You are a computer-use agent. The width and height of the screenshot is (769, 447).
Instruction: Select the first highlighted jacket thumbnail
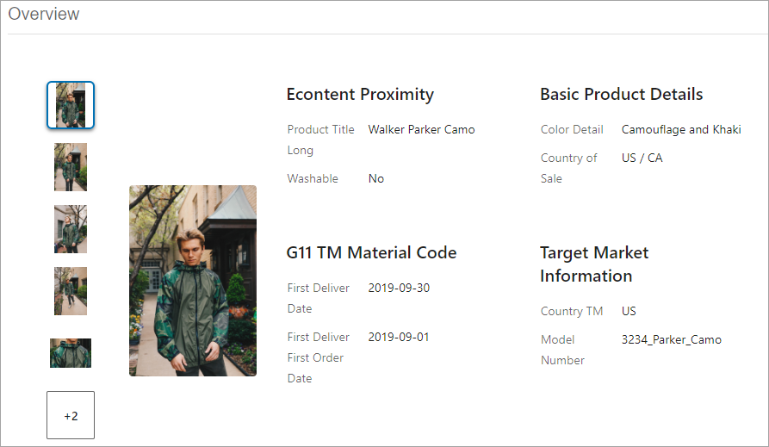pos(71,105)
